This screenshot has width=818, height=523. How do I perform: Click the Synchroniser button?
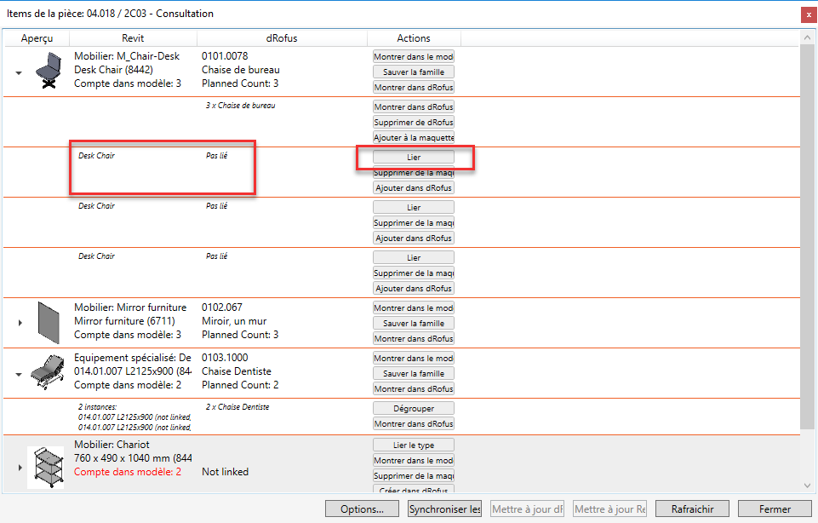click(443, 509)
